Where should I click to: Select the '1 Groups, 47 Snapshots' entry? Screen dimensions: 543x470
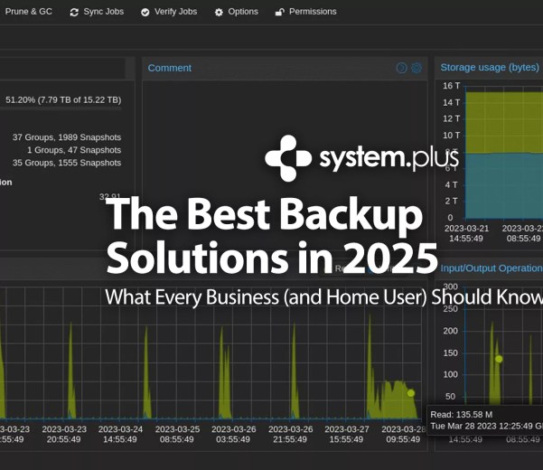(x=74, y=150)
